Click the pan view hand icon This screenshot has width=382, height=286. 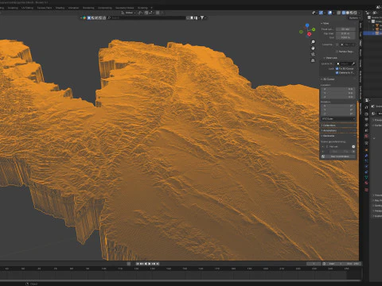pyautogui.click(x=313, y=48)
